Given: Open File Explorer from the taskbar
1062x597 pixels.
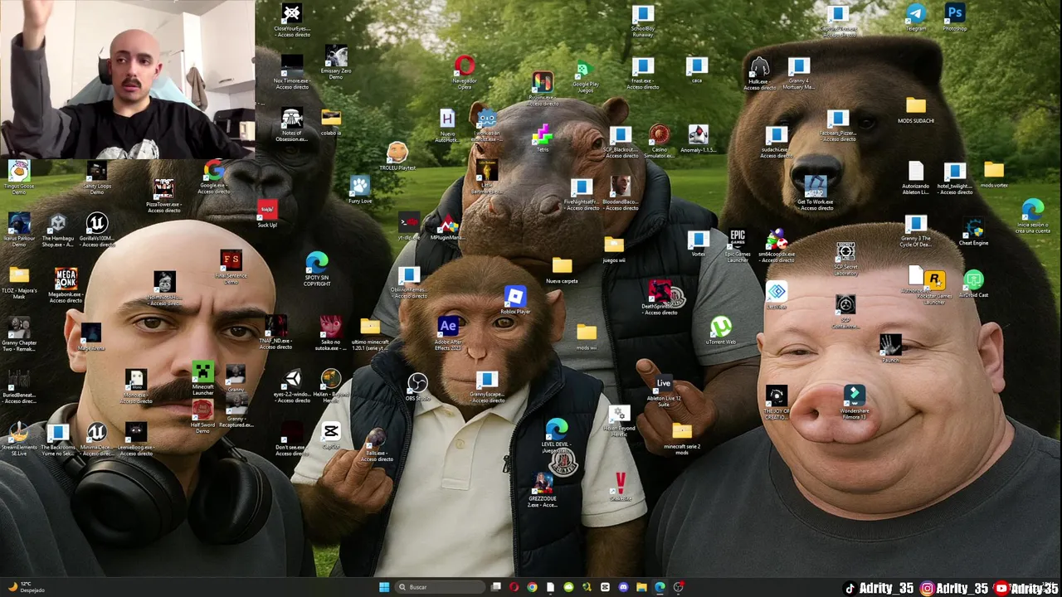Looking at the screenshot, I should tap(641, 587).
